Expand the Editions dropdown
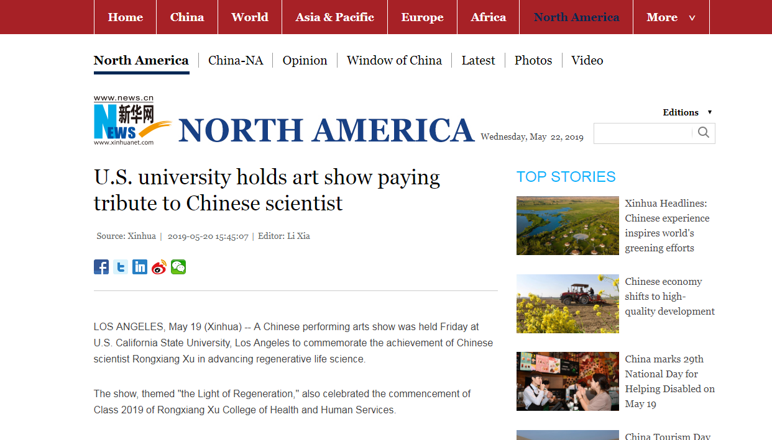Screen dimensions: 772x440 click(687, 112)
